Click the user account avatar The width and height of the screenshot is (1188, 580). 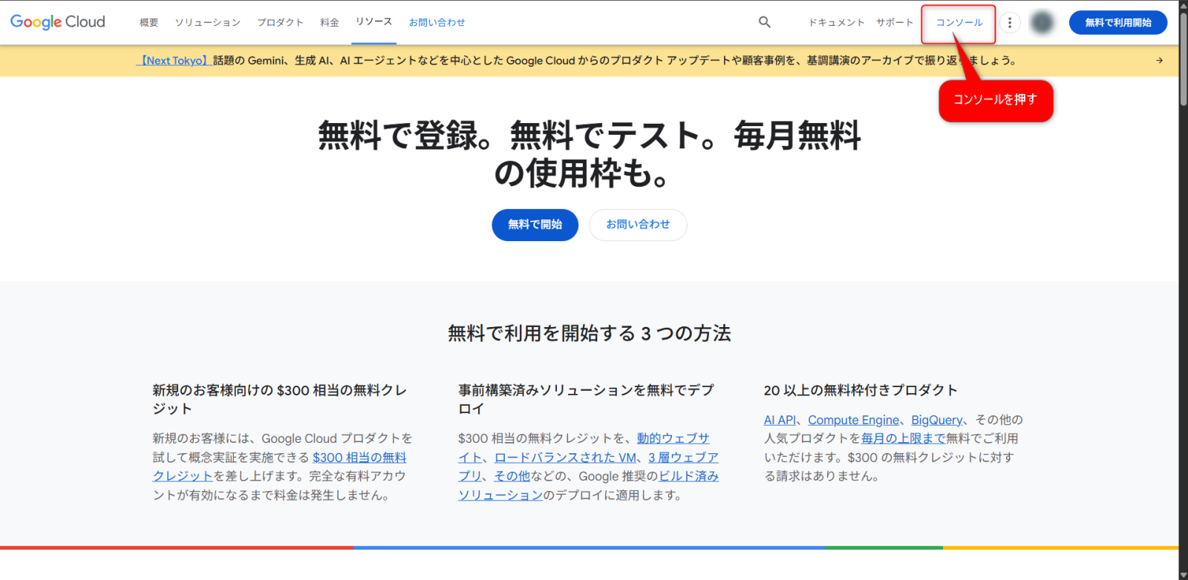(1042, 23)
